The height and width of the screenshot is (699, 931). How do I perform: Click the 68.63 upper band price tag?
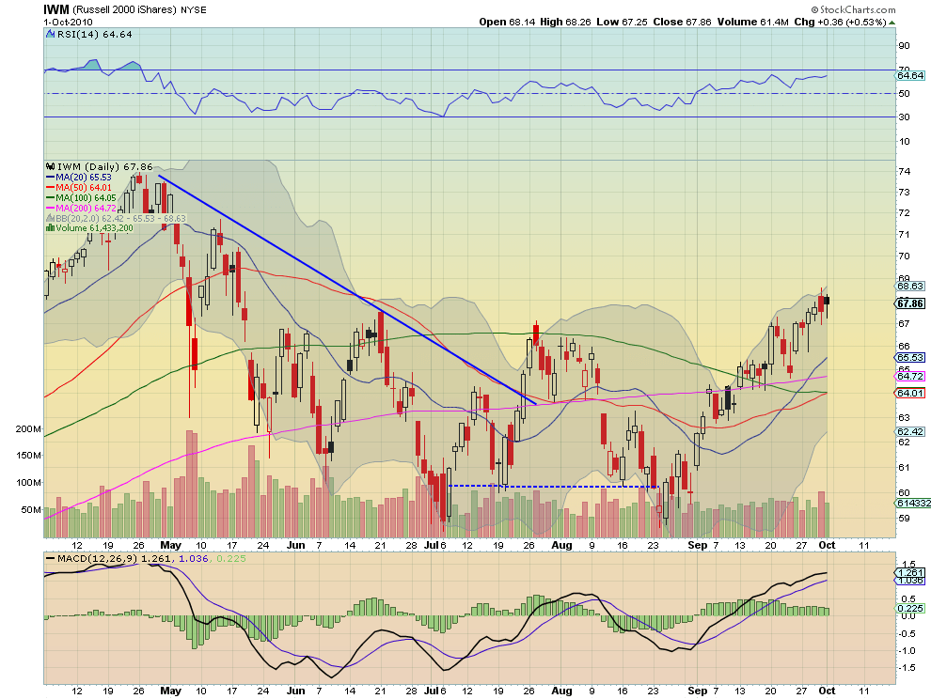tap(909, 286)
